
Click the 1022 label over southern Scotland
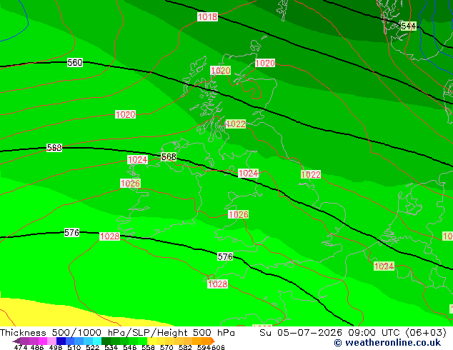236,124
